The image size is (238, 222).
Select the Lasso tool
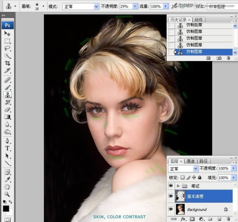(7, 48)
